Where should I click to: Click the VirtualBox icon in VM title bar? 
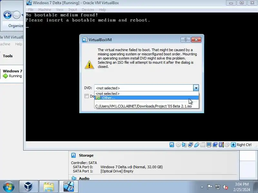pos(29,3)
